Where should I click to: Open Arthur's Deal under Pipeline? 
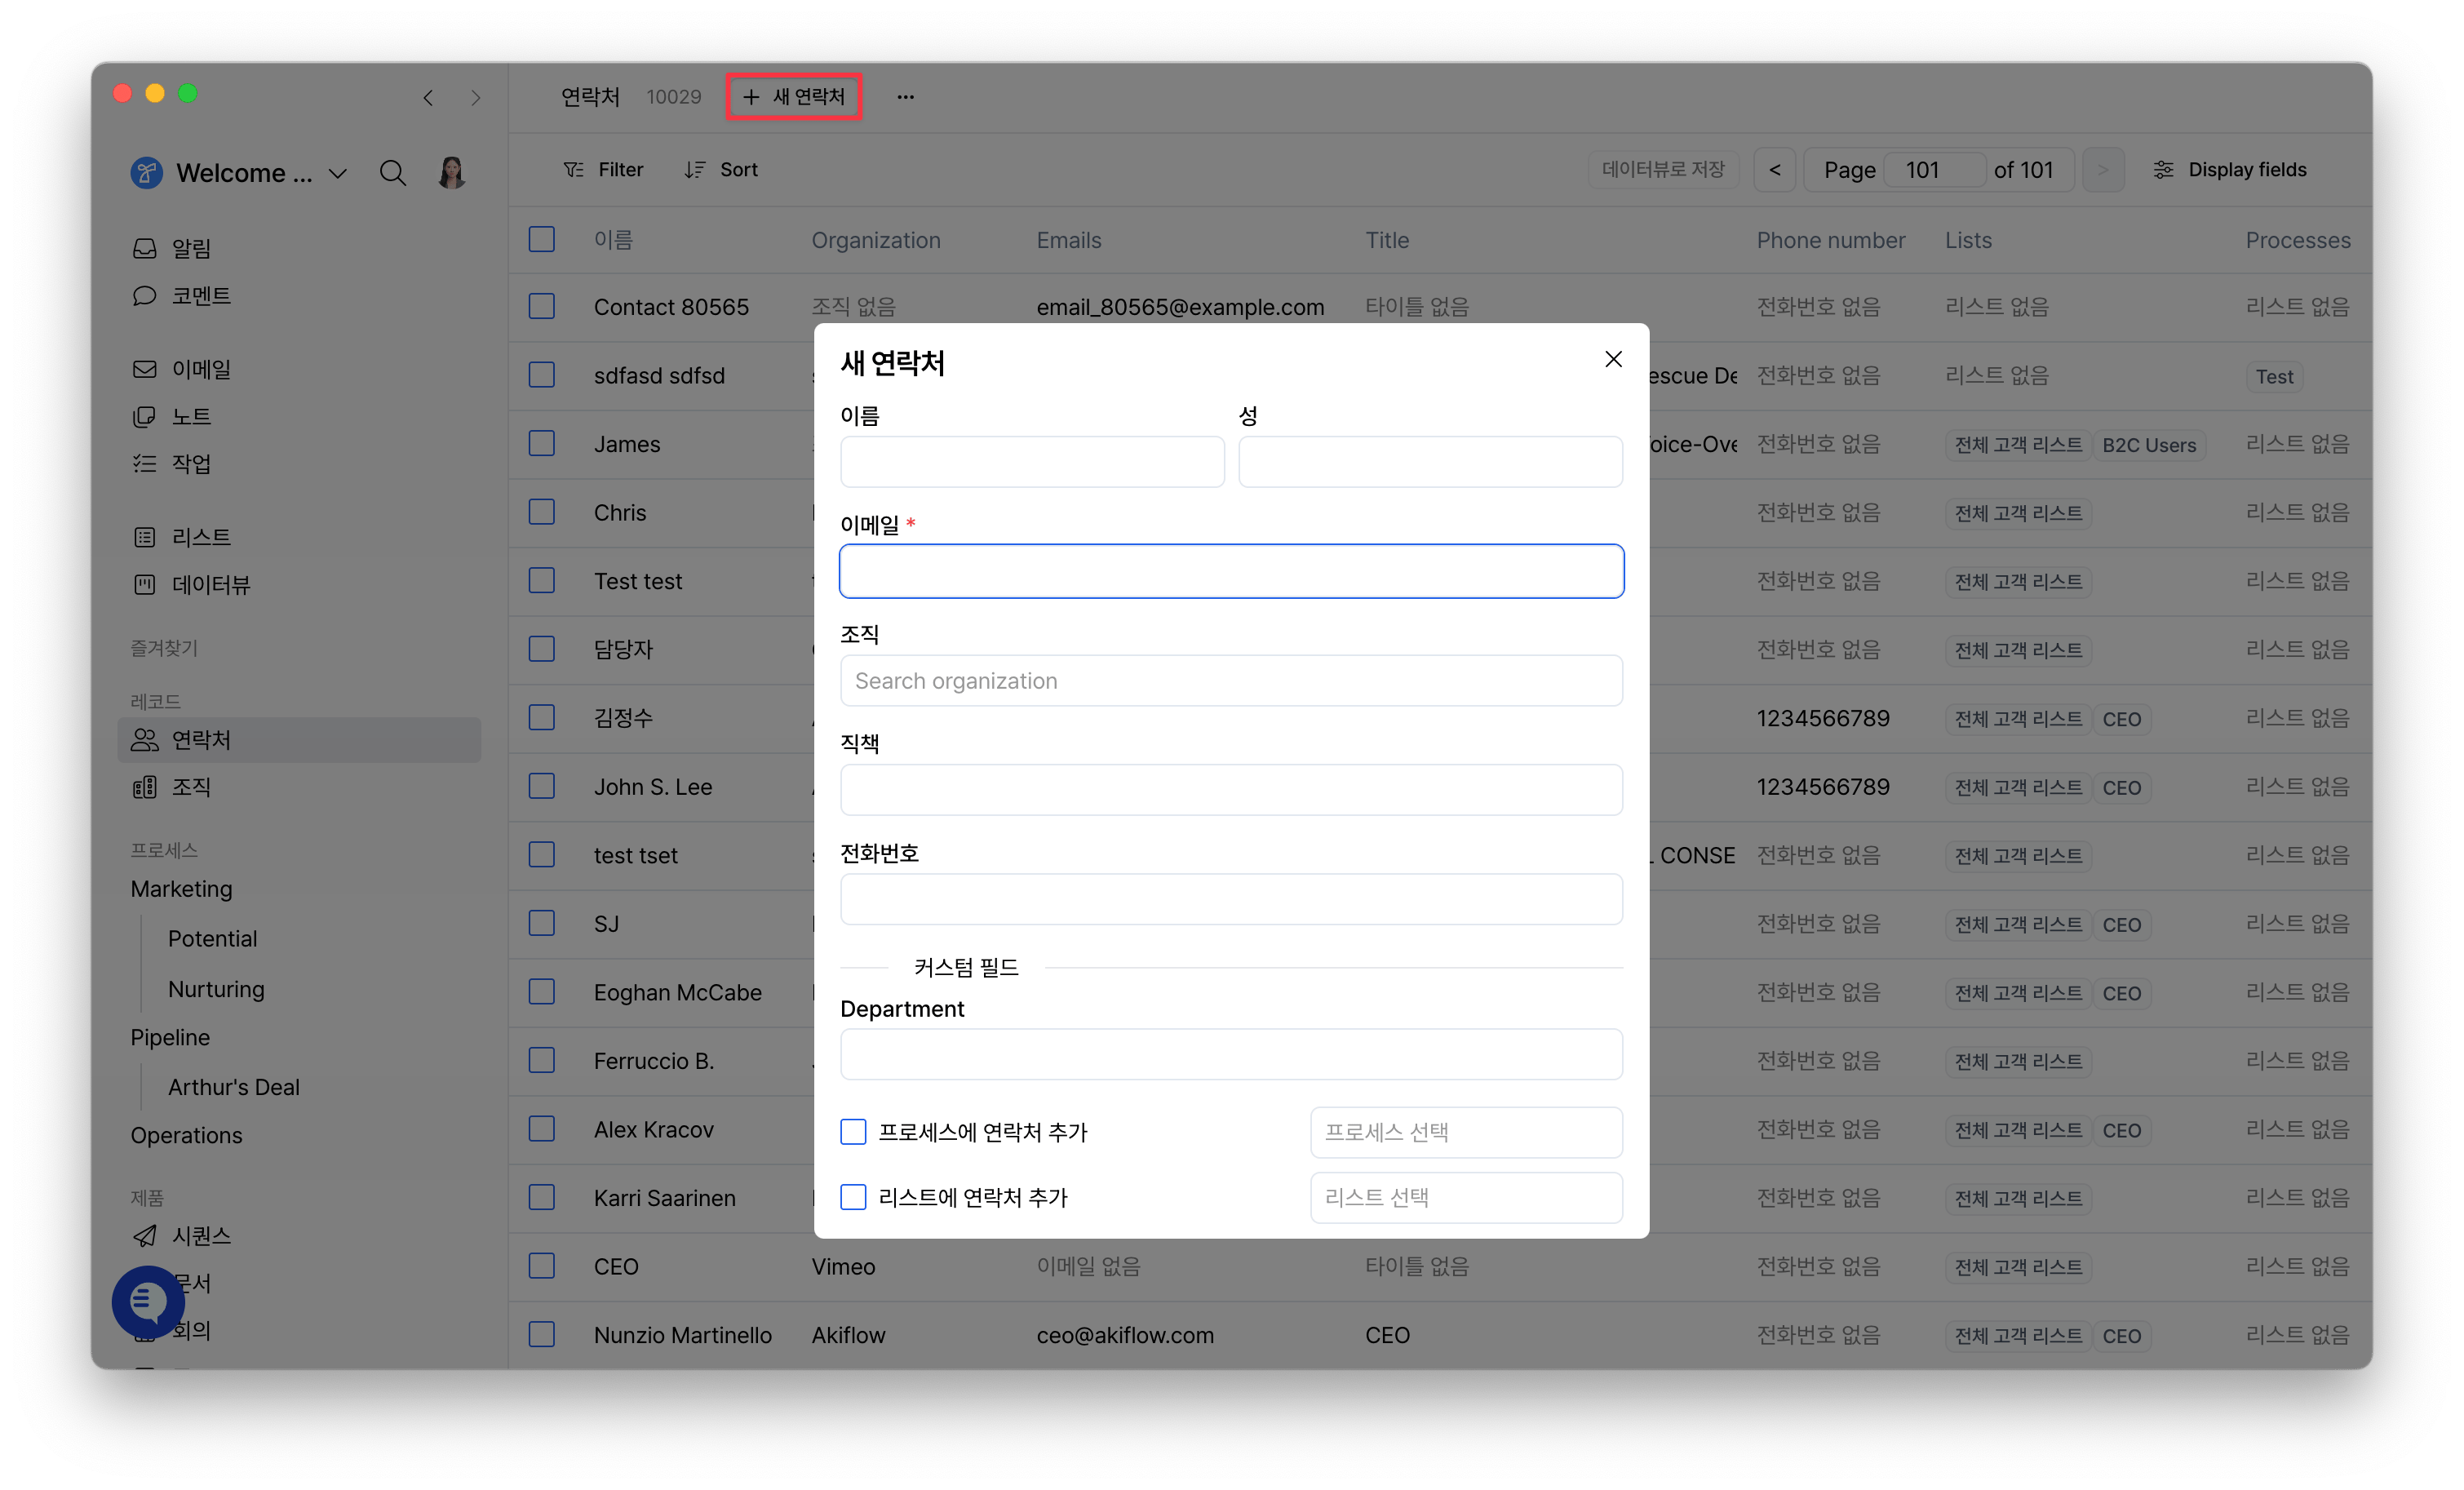coord(233,1086)
